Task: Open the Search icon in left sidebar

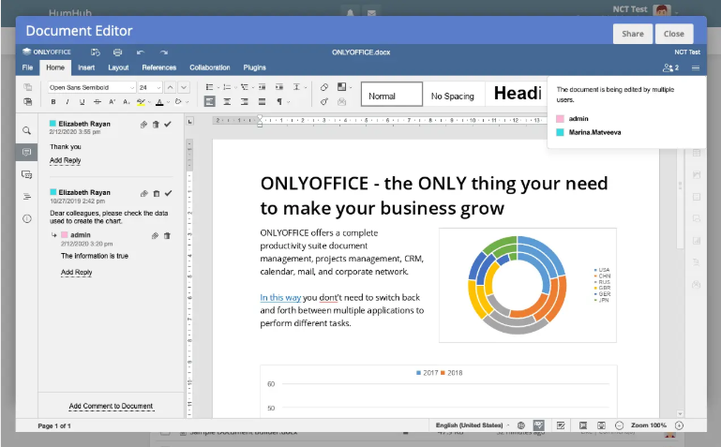Action: pyautogui.click(x=26, y=131)
